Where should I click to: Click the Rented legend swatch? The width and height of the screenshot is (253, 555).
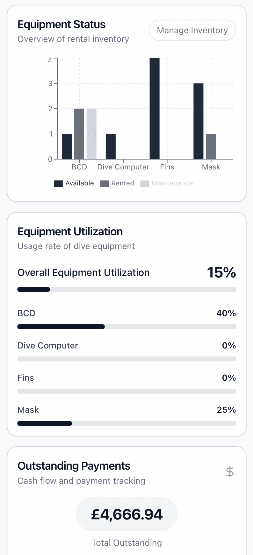point(105,183)
